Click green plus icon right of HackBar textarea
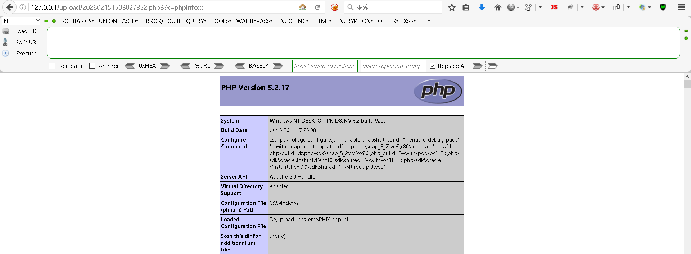This screenshot has width=691, height=254. pyautogui.click(x=686, y=38)
